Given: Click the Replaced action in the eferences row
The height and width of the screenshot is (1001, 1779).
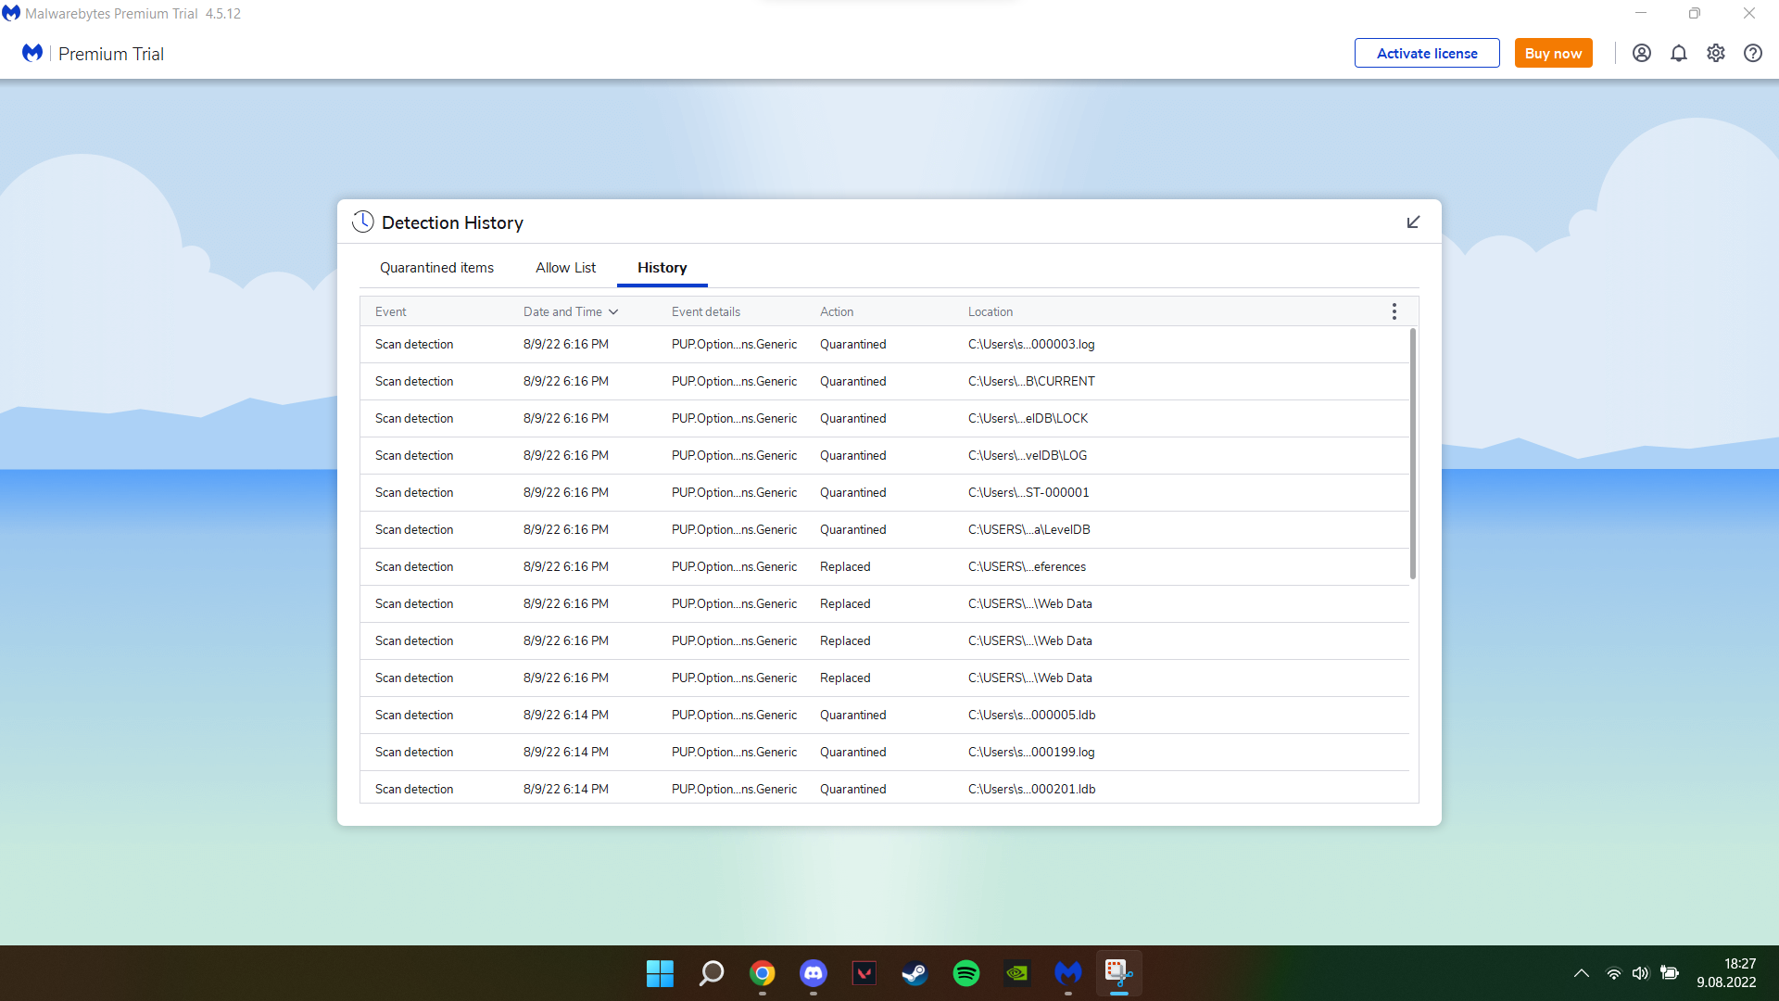Looking at the screenshot, I should (845, 566).
